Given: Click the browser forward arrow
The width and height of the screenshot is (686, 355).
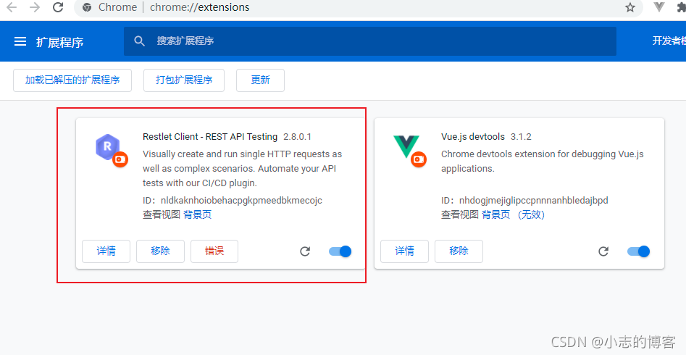Looking at the screenshot, I should click(x=35, y=7).
